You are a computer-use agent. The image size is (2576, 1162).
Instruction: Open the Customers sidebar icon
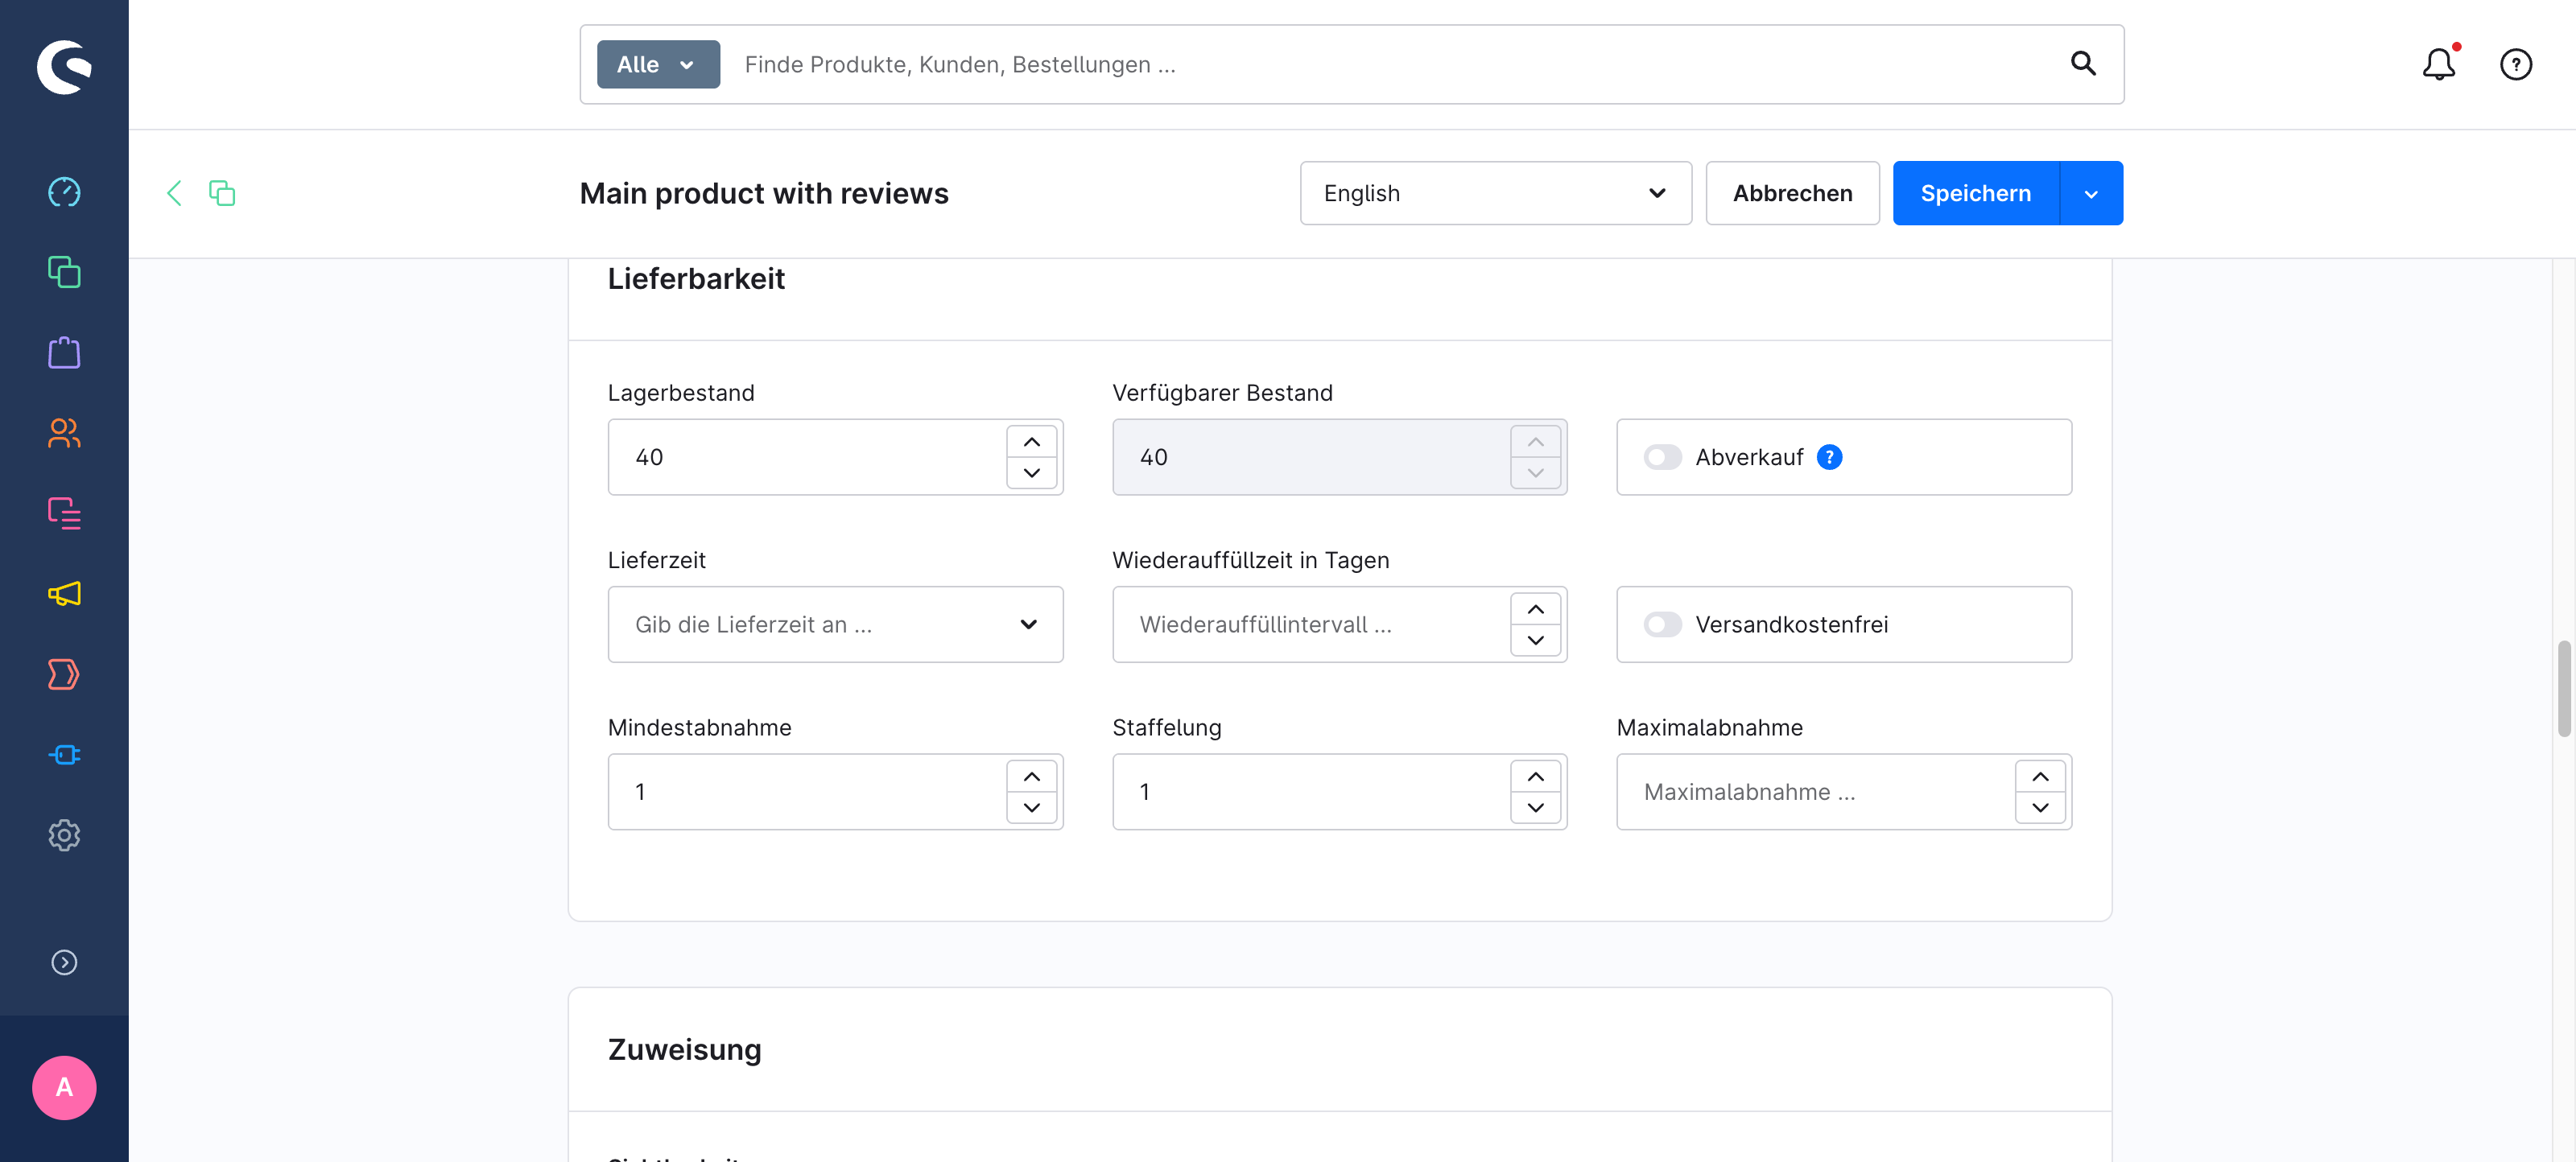point(64,433)
